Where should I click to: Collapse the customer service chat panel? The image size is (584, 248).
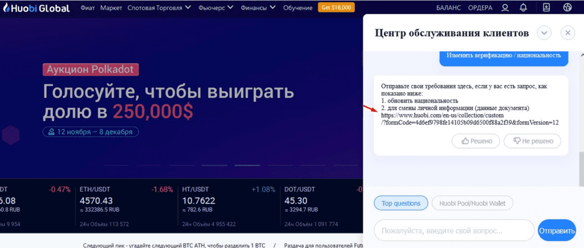click(544, 33)
